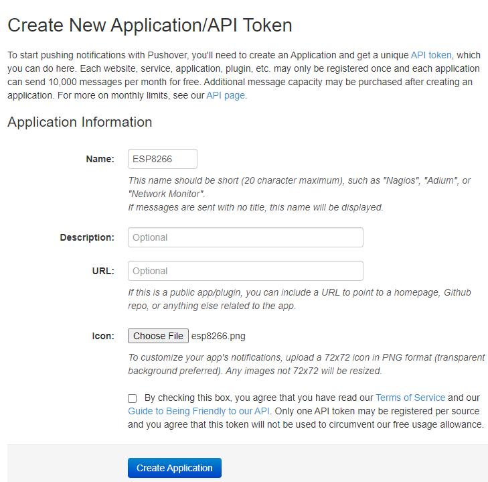Focus the Name field containing ESP8266
The width and height of the screenshot is (488, 482).
point(162,159)
